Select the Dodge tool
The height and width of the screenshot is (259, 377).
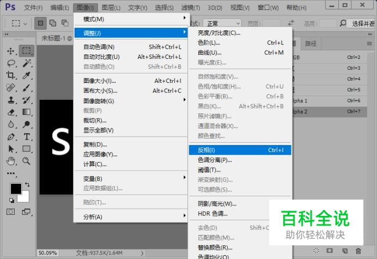pyautogui.click(x=27, y=124)
